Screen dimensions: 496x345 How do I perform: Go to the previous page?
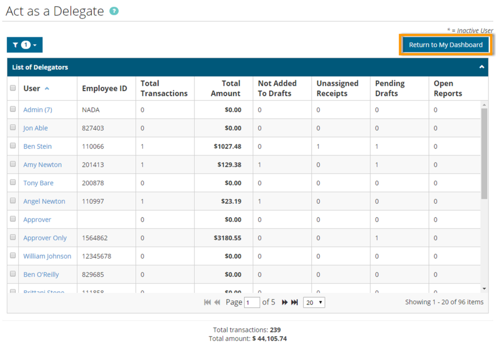coord(217,302)
